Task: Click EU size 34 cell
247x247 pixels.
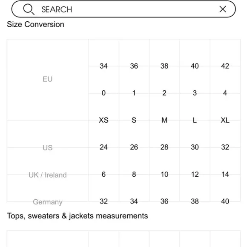Action: (x=103, y=66)
